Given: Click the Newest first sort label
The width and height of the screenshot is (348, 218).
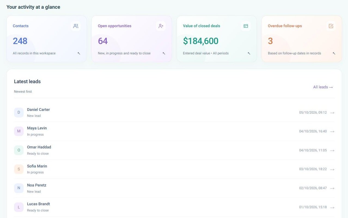Looking at the screenshot, I should (x=23, y=92).
